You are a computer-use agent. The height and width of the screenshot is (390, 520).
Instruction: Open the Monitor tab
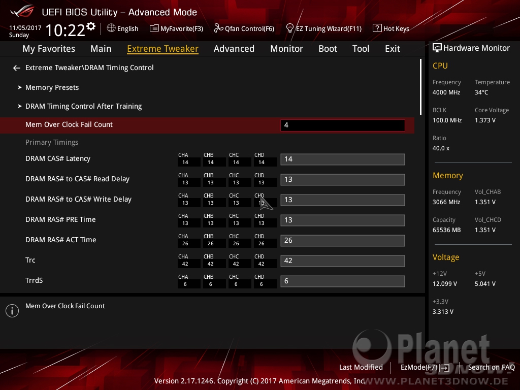[x=286, y=49]
